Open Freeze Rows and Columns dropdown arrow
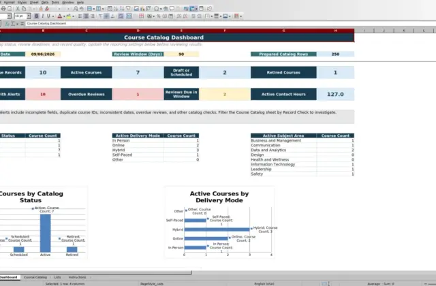The image size is (436, 286). click(196, 9)
